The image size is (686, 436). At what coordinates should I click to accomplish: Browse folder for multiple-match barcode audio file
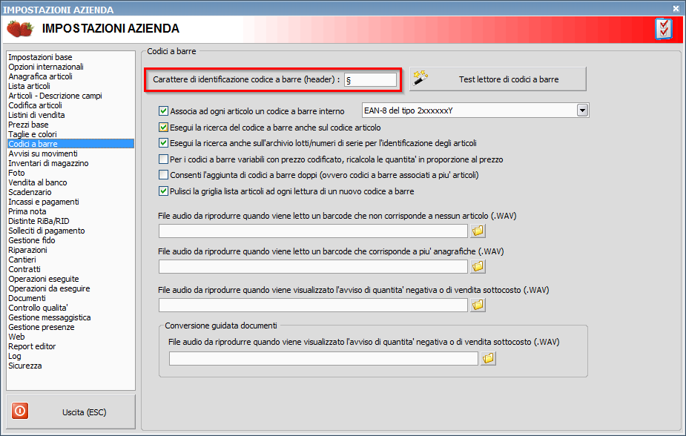tap(478, 266)
